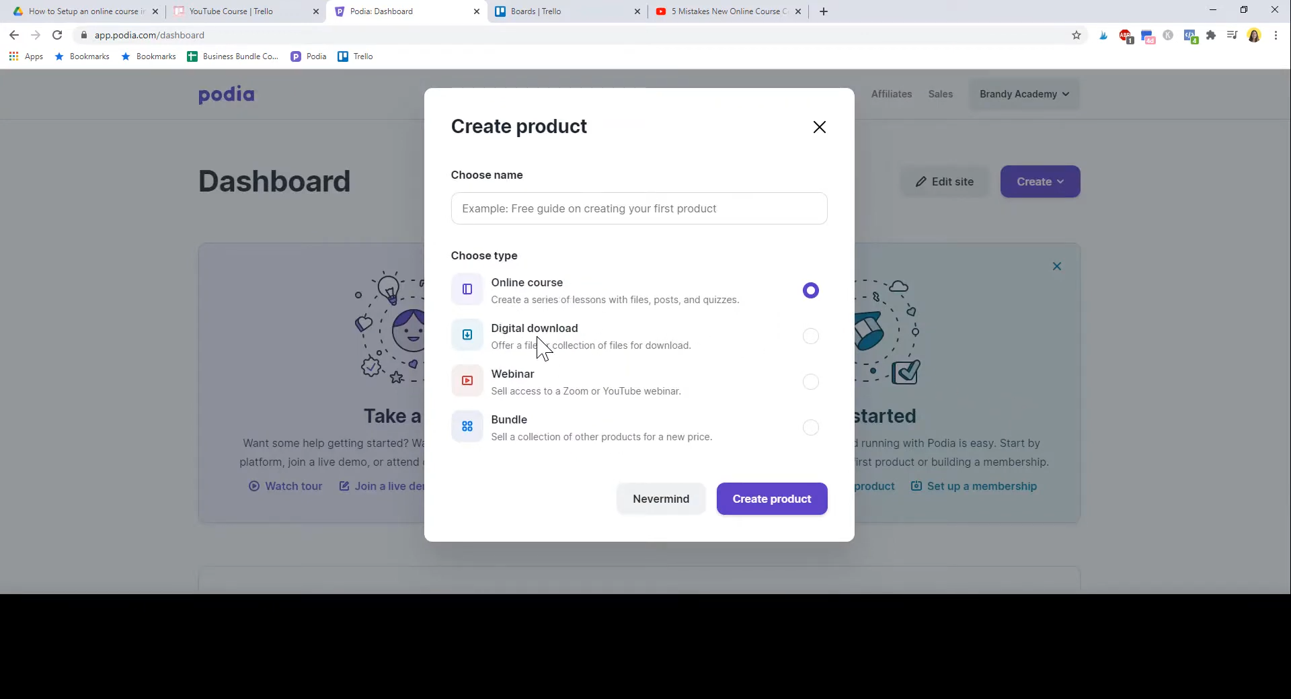This screenshot has width=1291, height=699.
Task: Select the Online course radio button
Action: point(811,290)
